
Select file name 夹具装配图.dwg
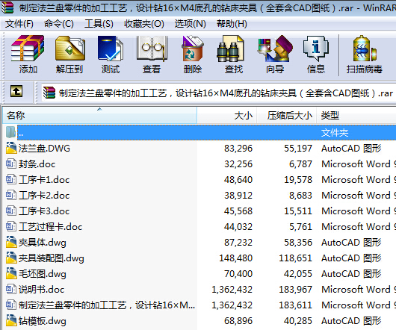coord(51,258)
